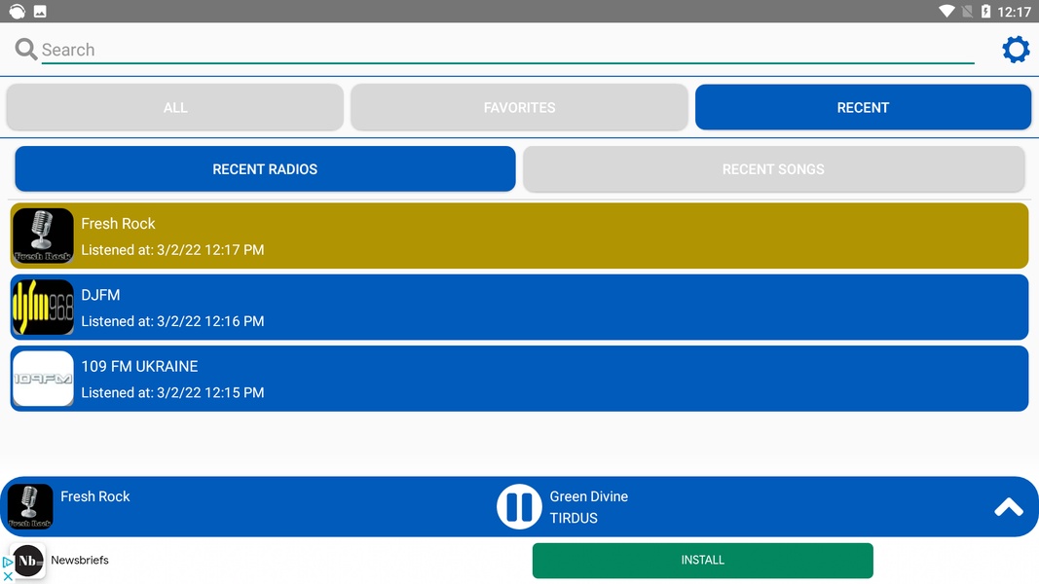The image size is (1039, 584).
Task: Tap the Fresh Rock station name in list
Action: (118, 224)
